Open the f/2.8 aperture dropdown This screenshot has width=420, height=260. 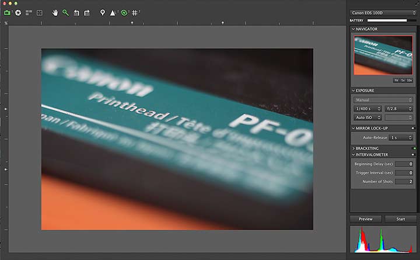tap(398, 109)
